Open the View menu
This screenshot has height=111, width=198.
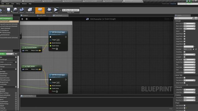tap(13, 4)
